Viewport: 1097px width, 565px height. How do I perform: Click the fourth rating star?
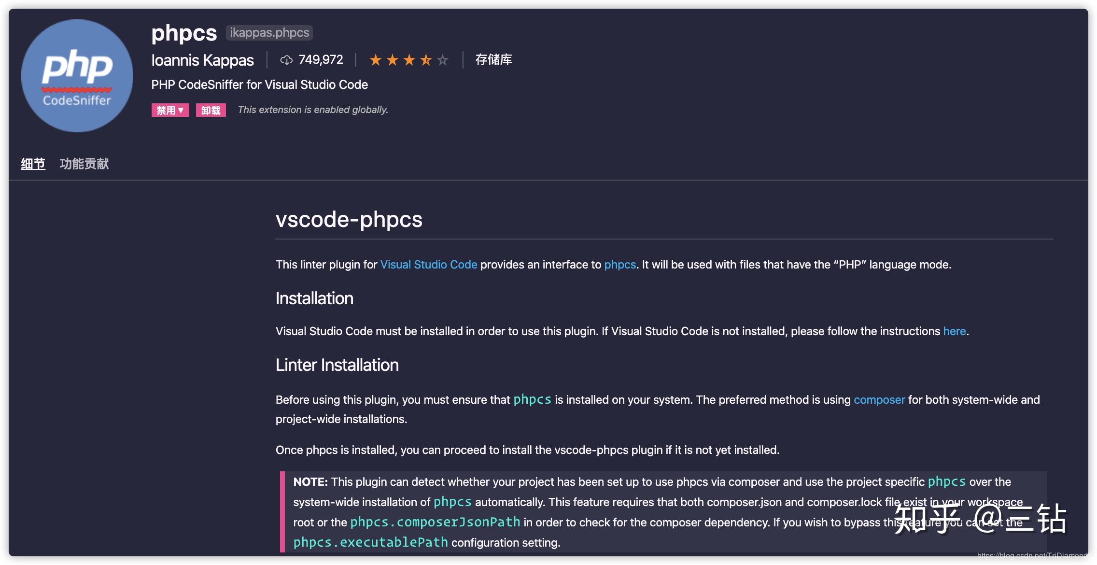tap(425, 59)
